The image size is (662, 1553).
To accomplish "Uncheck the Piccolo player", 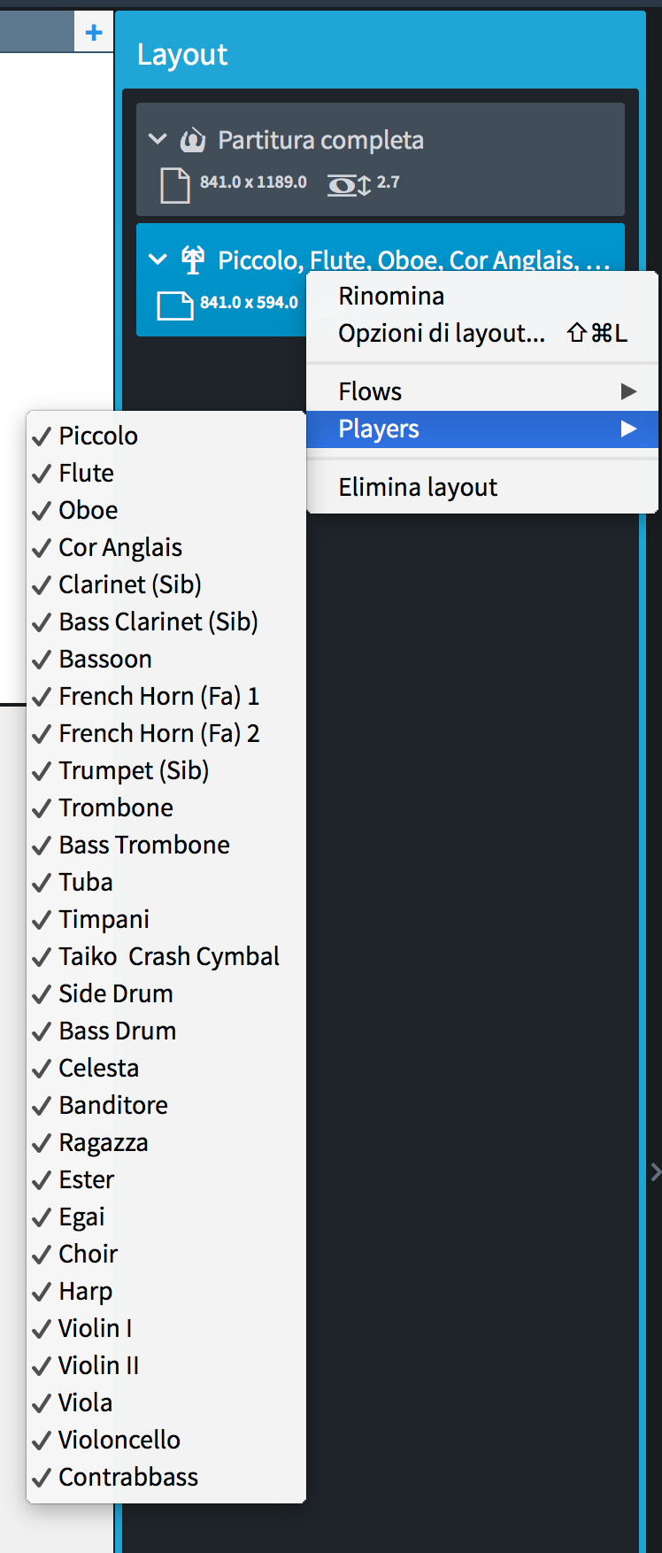I will pos(98,436).
